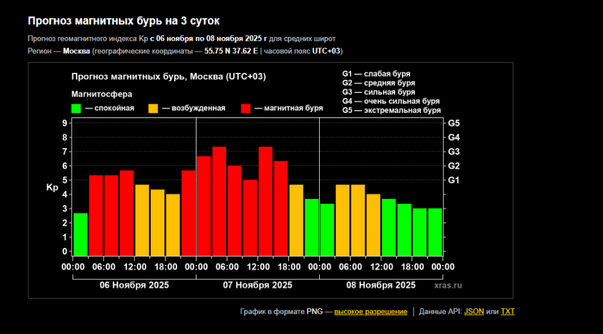Click the G5 label on the right axis

coord(454,123)
